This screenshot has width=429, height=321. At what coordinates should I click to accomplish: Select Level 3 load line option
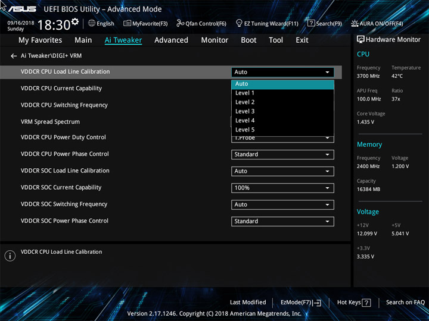(282, 111)
